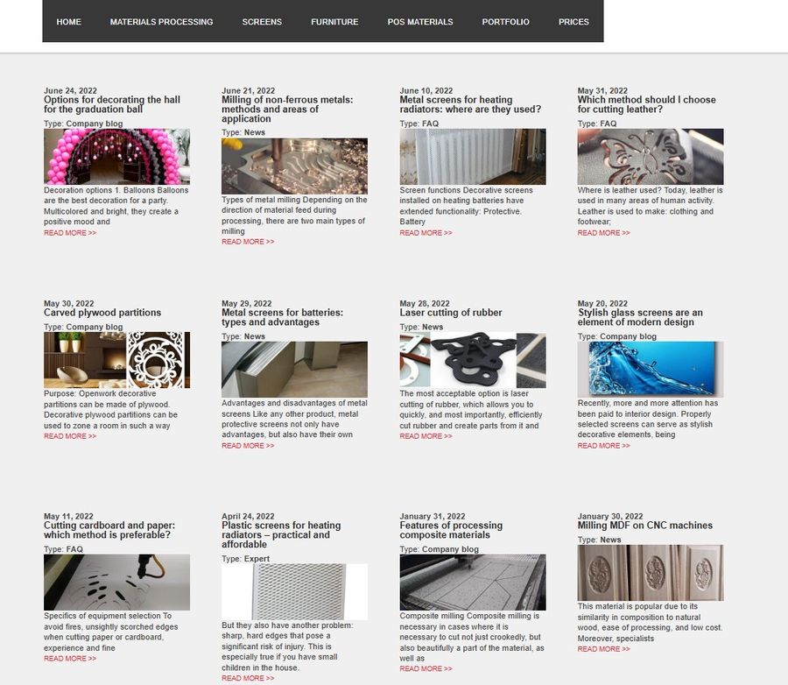788x685 pixels.
Task: View the PRICES page
Action: click(x=573, y=22)
